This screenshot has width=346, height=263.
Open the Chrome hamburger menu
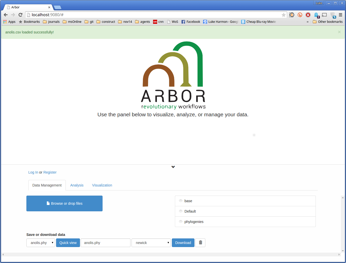tap(340, 15)
